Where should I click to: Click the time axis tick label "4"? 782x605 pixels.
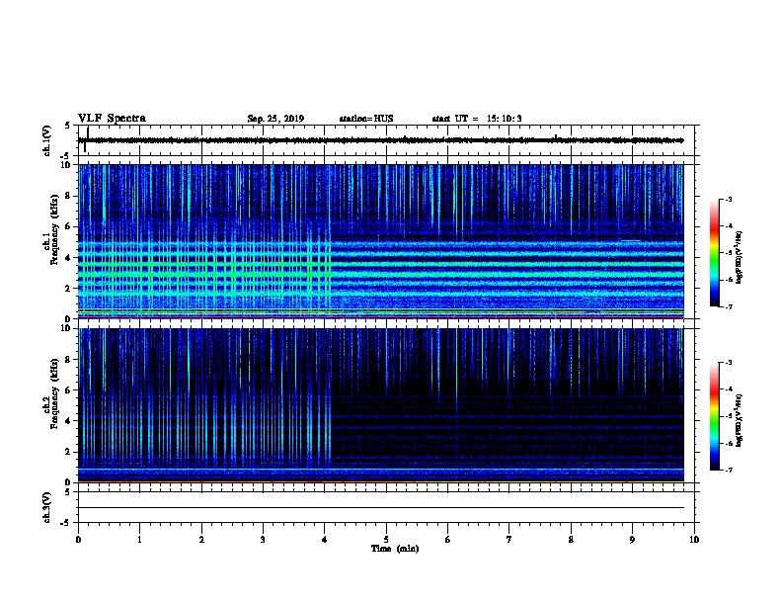[324, 540]
